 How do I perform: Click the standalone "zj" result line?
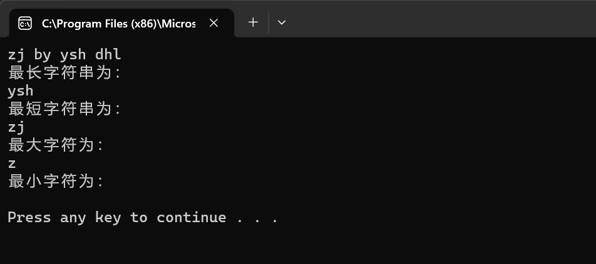pyautogui.click(x=16, y=127)
